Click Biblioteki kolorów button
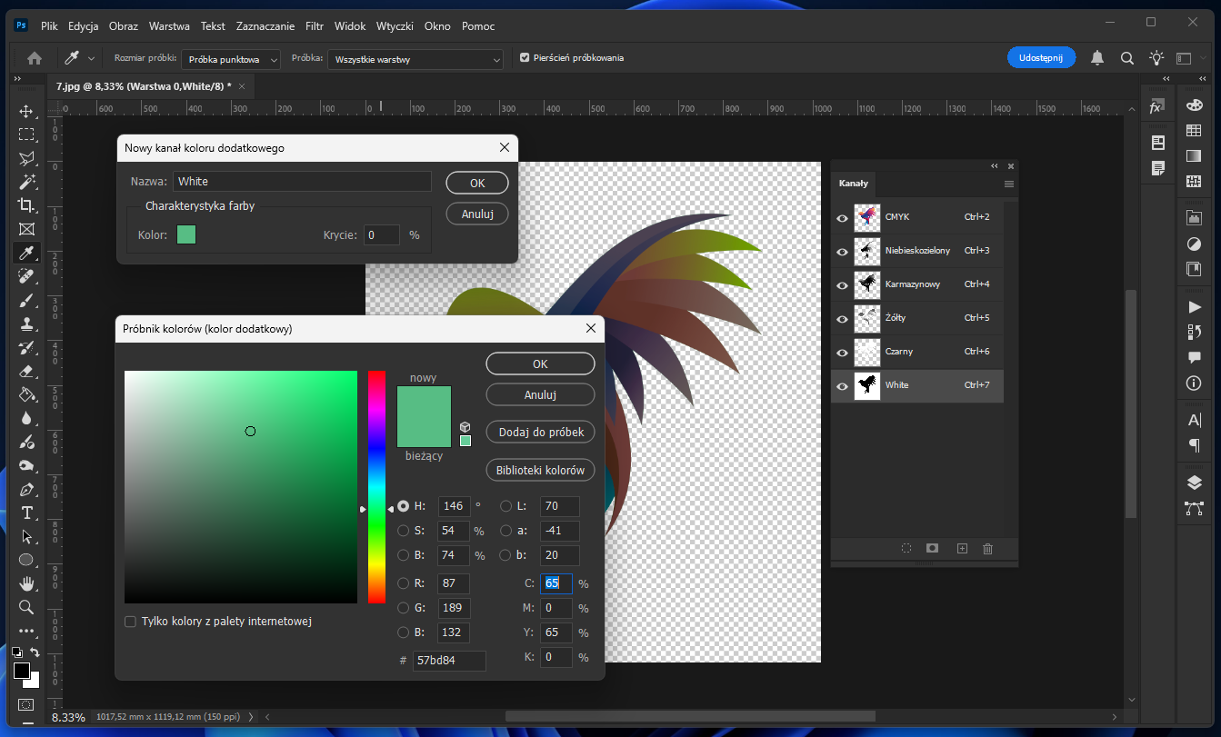 click(x=540, y=471)
